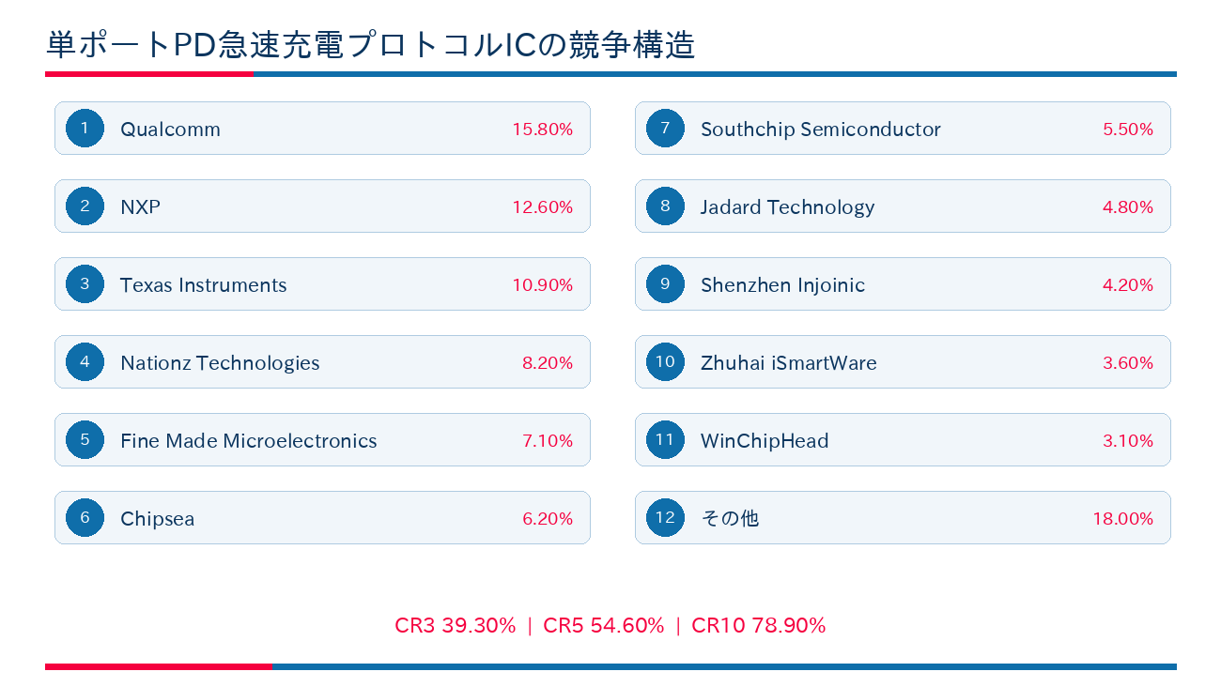
Task: Click the 18.00% share value
Action: tap(1122, 519)
